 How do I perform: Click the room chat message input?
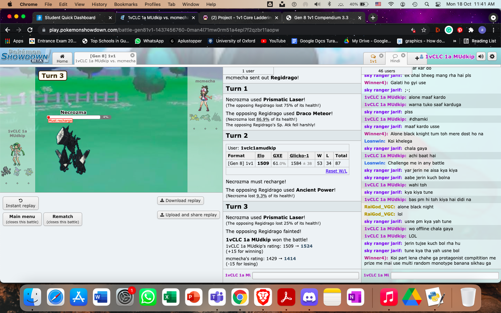click(445, 275)
